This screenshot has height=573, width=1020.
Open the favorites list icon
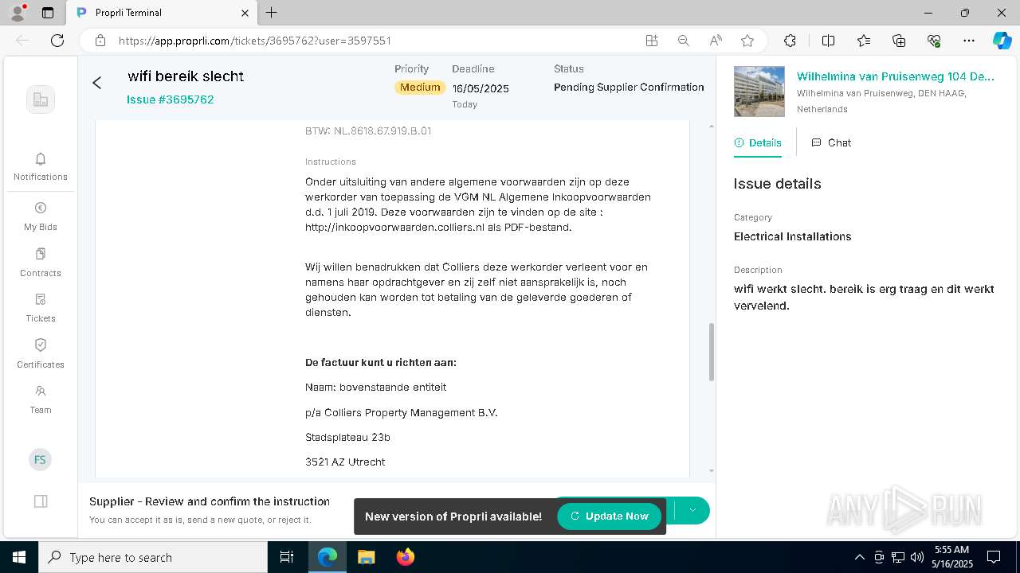(x=864, y=41)
